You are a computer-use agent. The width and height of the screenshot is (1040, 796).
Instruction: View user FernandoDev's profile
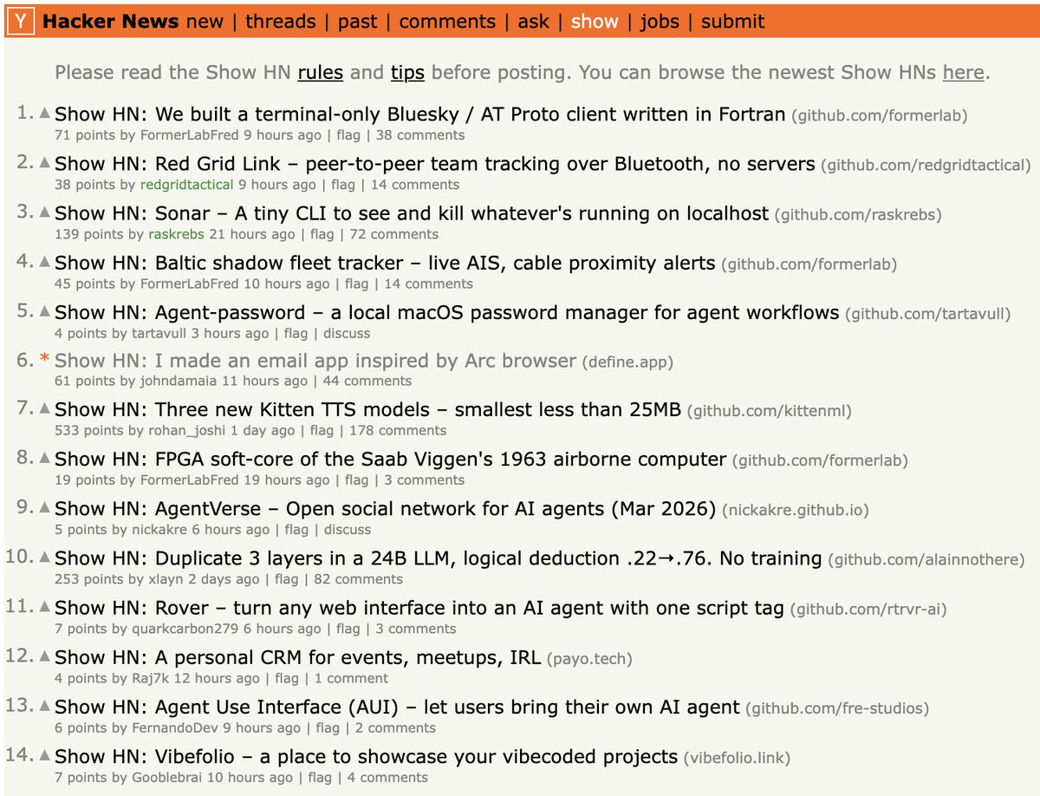tap(176, 727)
